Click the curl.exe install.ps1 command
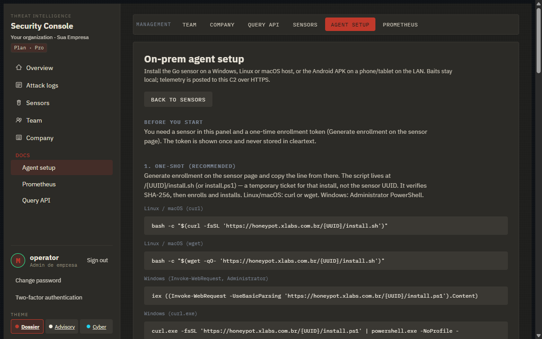 [x=326, y=330]
